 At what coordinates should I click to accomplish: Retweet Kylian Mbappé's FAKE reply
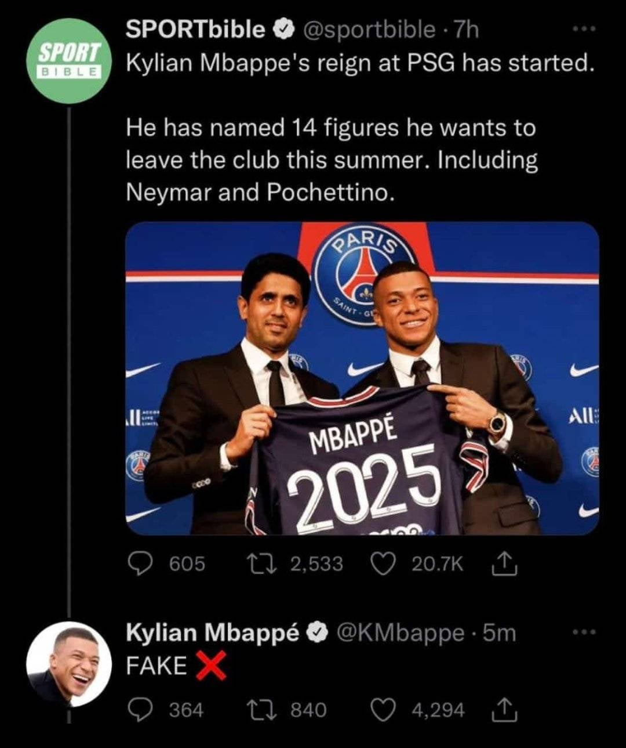coord(255,710)
